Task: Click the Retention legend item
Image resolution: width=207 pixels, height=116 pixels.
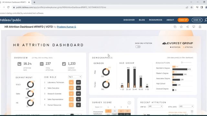Action: click(x=175, y=47)
